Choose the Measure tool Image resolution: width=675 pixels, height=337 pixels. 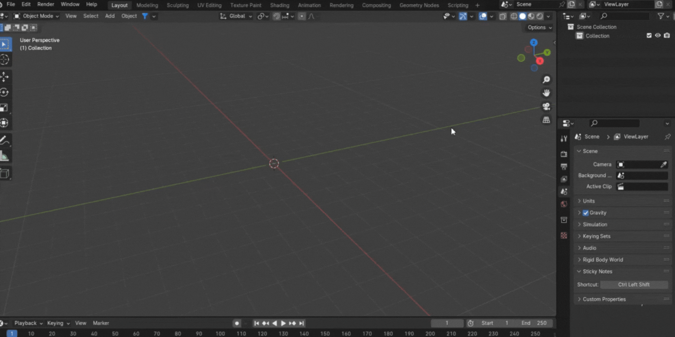pyautogui.click(x=5, y=157)
